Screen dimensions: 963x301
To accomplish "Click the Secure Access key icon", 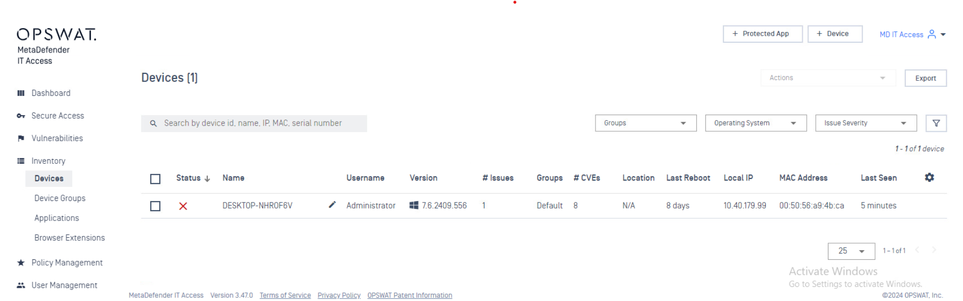I will tap(21, 116).
